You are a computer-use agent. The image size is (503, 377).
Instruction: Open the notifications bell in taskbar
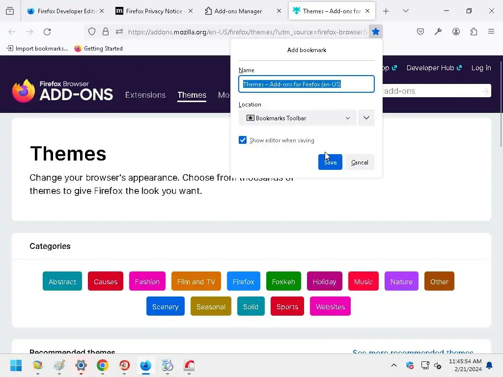click(x=490, y=365)
